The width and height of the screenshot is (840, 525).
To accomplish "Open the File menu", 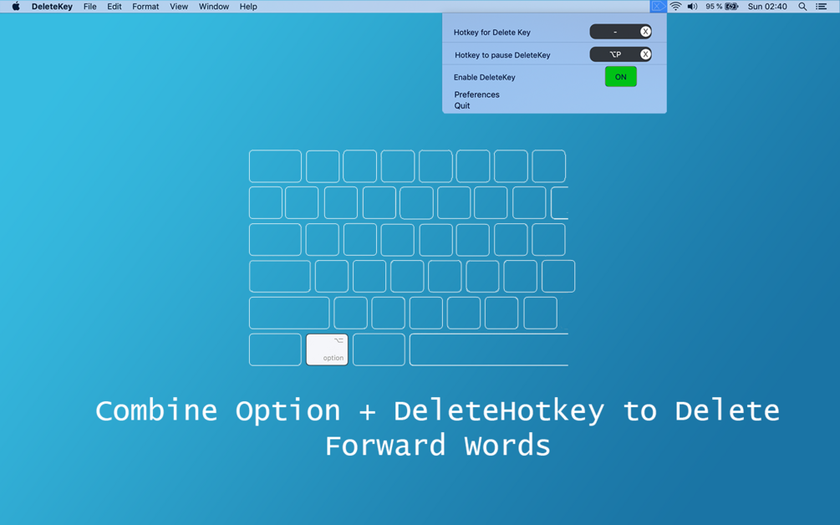I will (90, 7).
